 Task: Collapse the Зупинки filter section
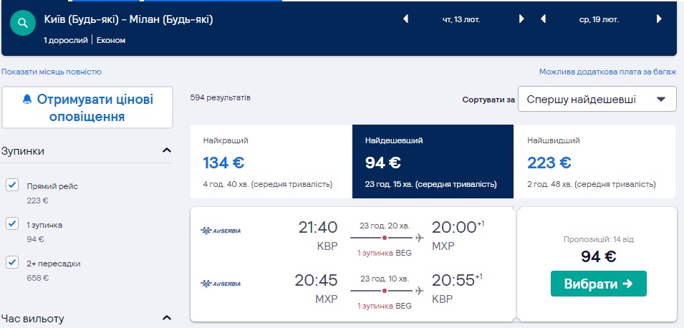pos(167,150)
